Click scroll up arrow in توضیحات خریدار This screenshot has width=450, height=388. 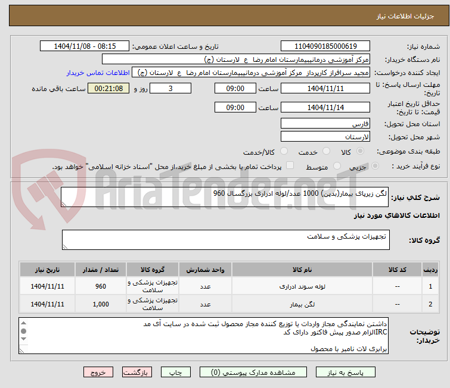tap(23, 323)
